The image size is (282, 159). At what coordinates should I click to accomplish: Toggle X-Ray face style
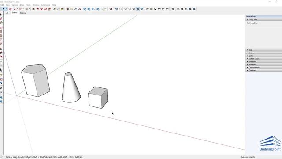116,9
